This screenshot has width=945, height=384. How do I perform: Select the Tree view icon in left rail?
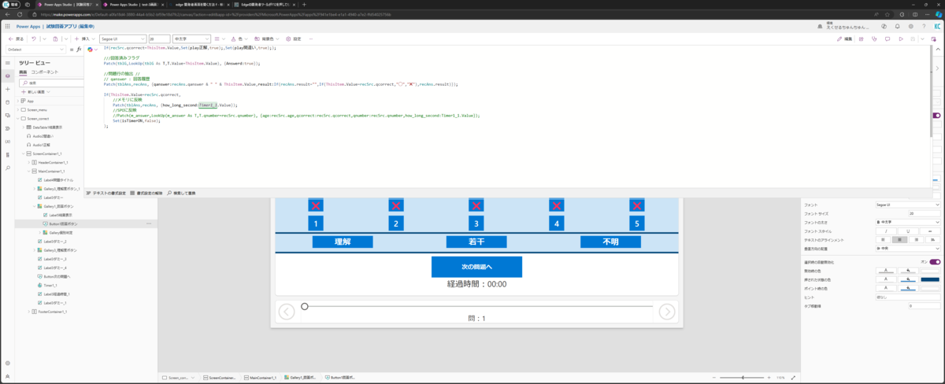point(7,76)
